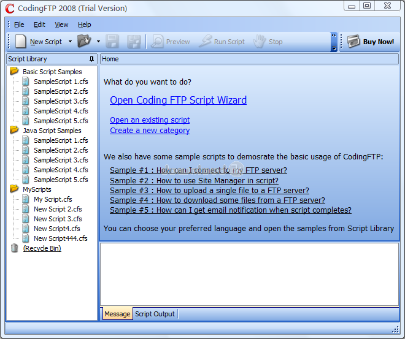Click Open an existing script link
Viewport: 405px width, 339px height.
(150, 120)
